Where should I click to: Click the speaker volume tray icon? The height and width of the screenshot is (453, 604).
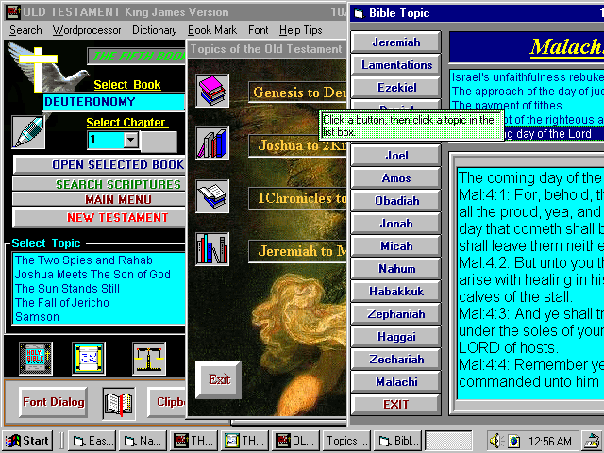click(496, 441)
